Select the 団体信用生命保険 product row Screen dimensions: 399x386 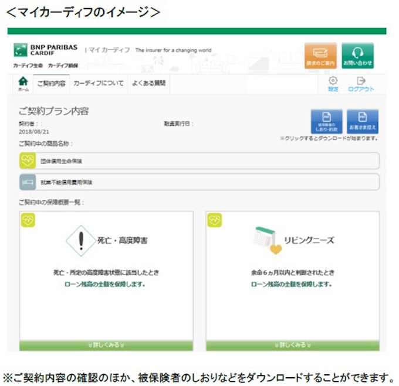199,160
